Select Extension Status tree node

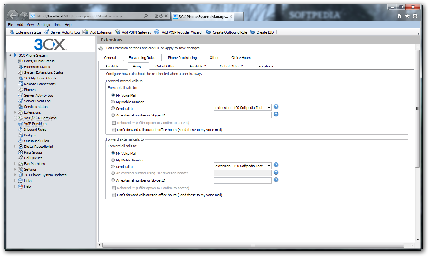(x=37, y=67)
